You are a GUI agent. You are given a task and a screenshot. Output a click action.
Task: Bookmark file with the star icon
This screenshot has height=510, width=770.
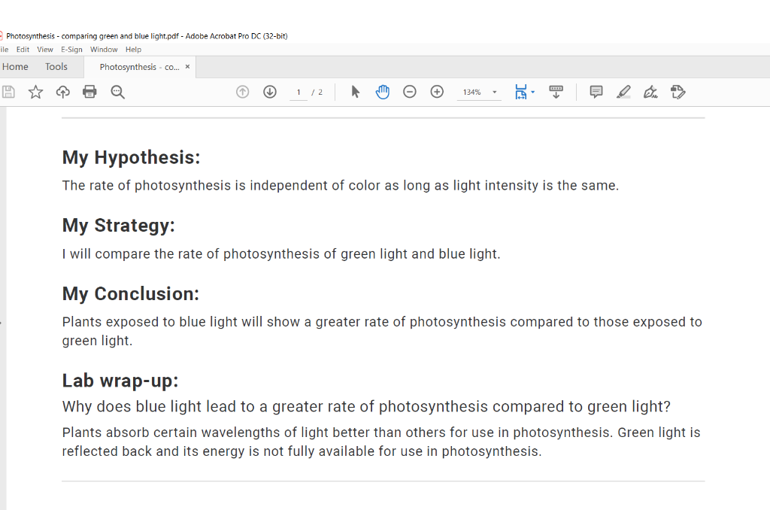coord(35,92)
